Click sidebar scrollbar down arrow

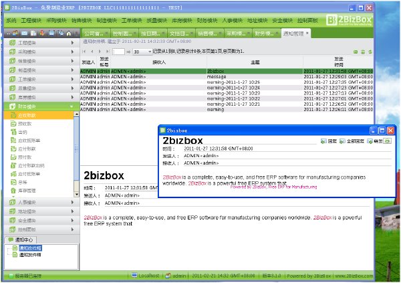pyautogui.click(x=76, y=194)
